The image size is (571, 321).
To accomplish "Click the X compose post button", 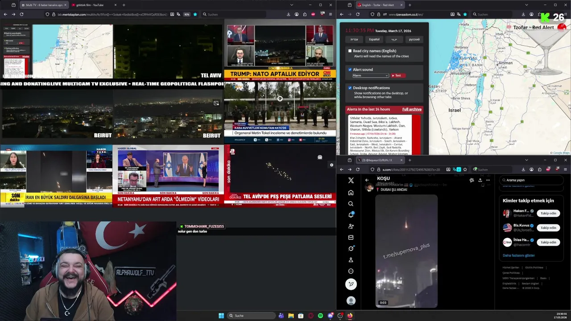I will click(351, 284).
